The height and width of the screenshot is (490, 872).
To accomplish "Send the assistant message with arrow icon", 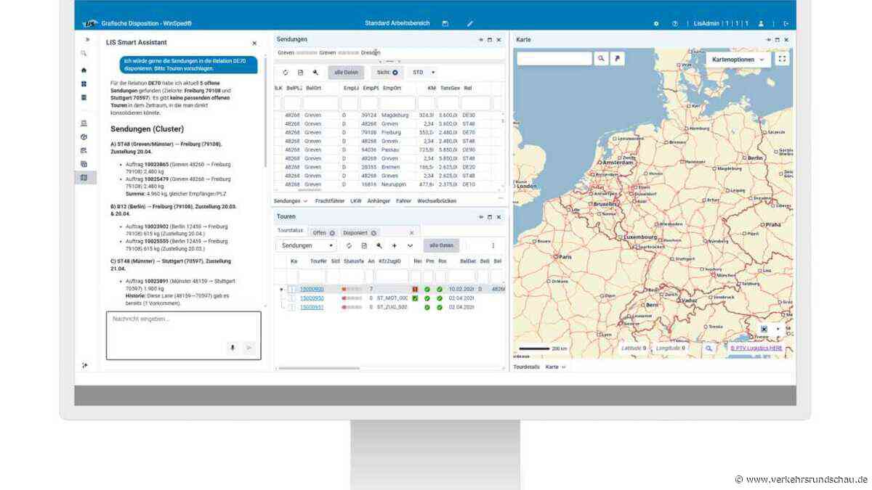I will click(249, 347).
